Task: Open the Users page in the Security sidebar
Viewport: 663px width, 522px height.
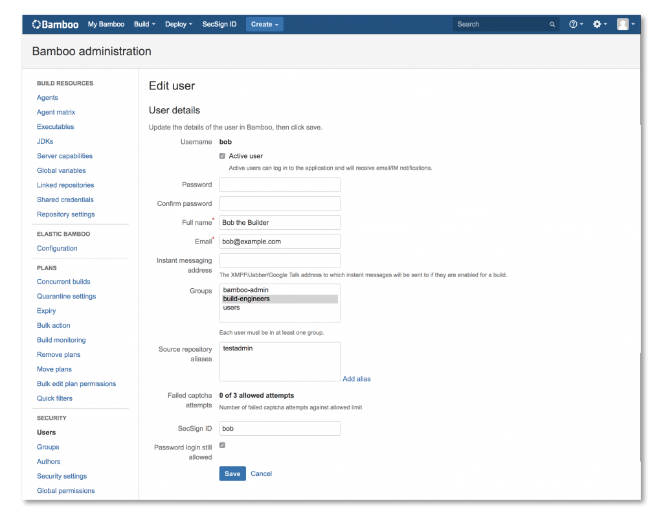Action: [46, 432]
